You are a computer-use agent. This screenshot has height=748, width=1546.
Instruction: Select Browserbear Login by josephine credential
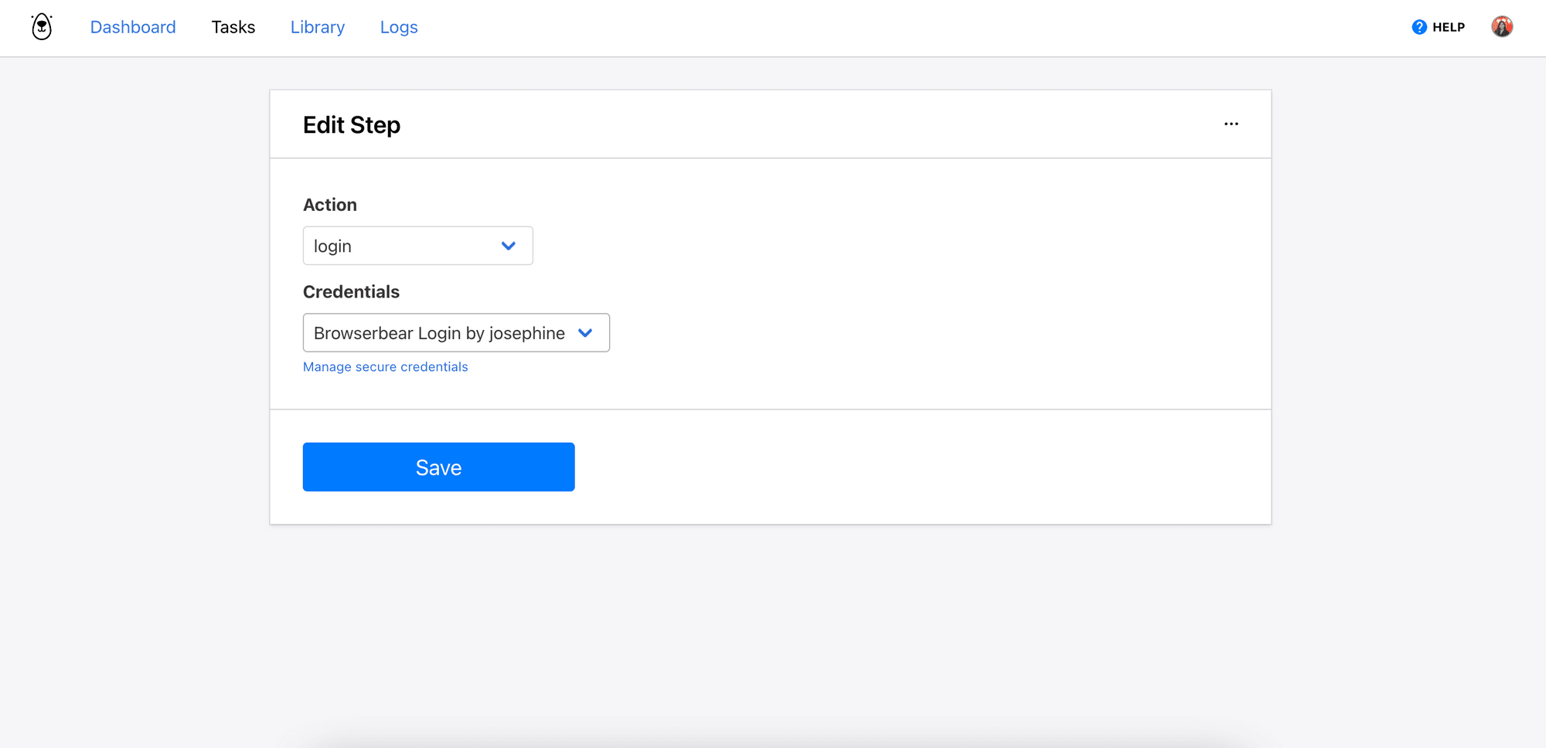(x=438, y=333)
